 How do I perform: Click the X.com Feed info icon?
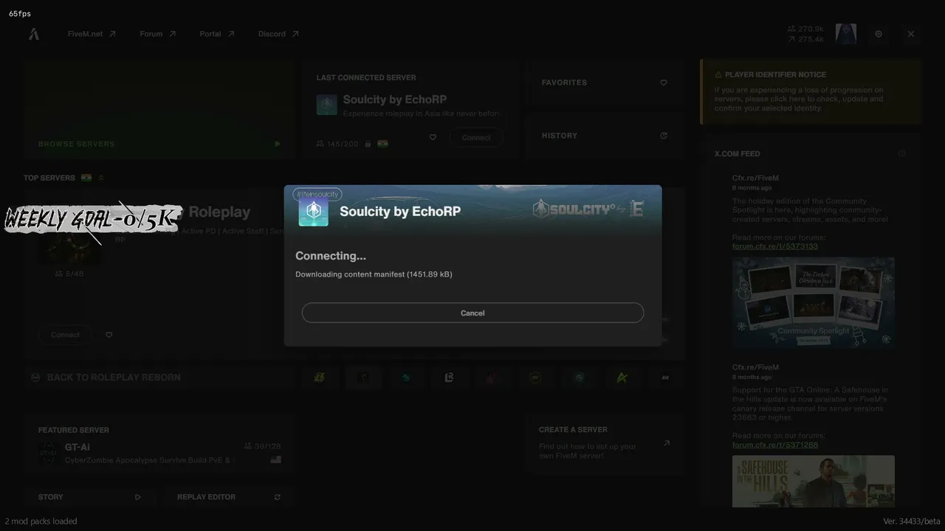pos(901,153)
